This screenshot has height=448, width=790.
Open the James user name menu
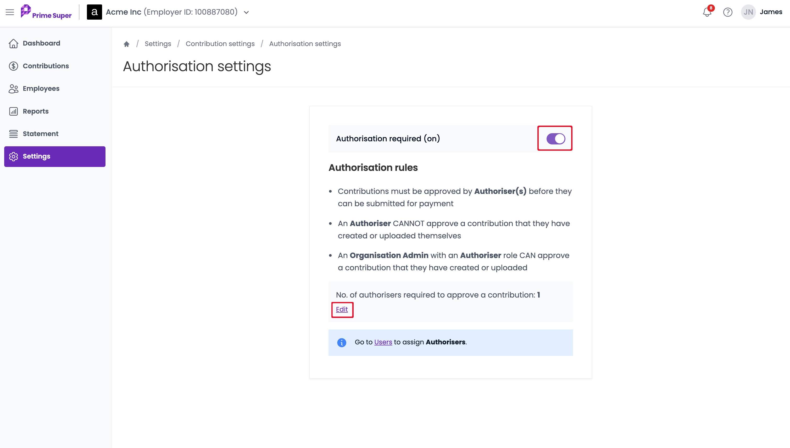[771, 12]
